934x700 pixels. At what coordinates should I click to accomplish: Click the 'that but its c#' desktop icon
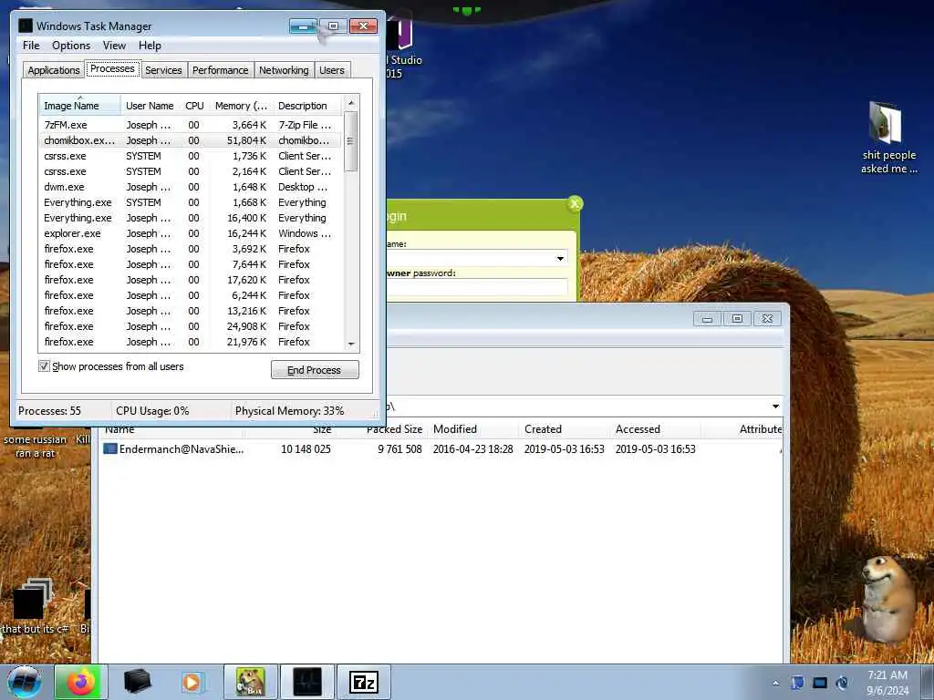click(34, 606)
